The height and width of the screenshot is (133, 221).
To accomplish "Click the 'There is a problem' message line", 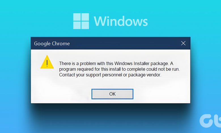I will coord(116,63).
